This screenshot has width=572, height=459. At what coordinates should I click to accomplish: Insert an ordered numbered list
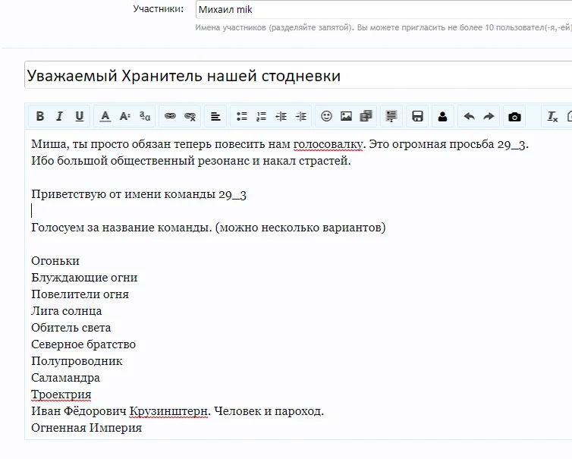(x=261, y=116)
